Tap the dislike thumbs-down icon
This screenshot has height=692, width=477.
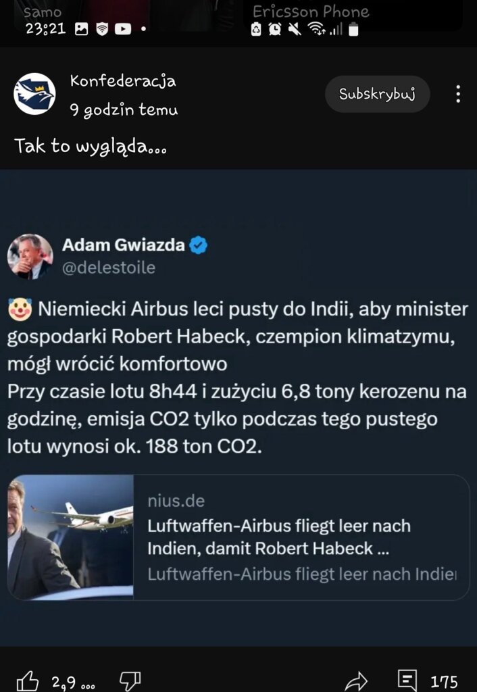coord(129,681)
